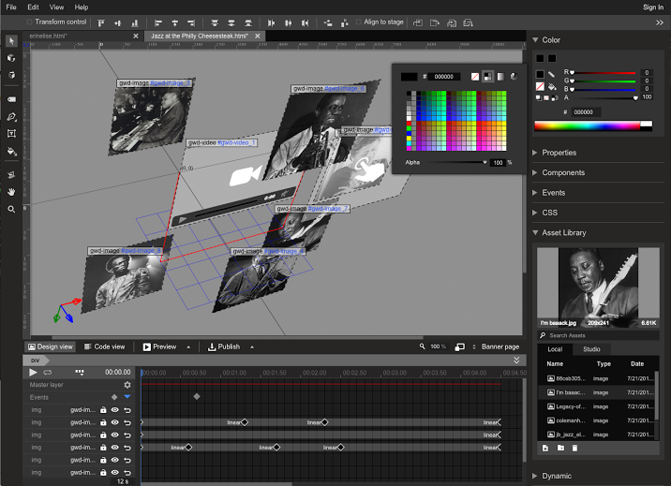The image size is (671, 486).
Task: Click the distribute horizontally left icon
Action: [272, 23]
